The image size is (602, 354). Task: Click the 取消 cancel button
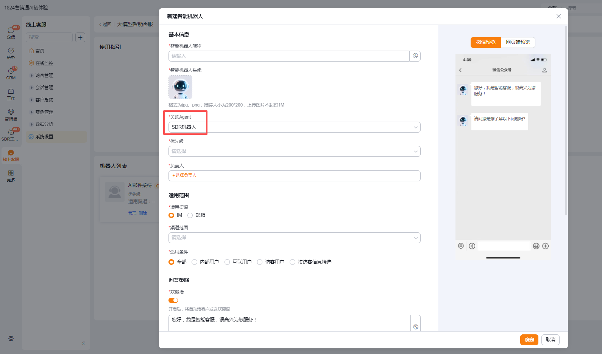pos(550,340)
